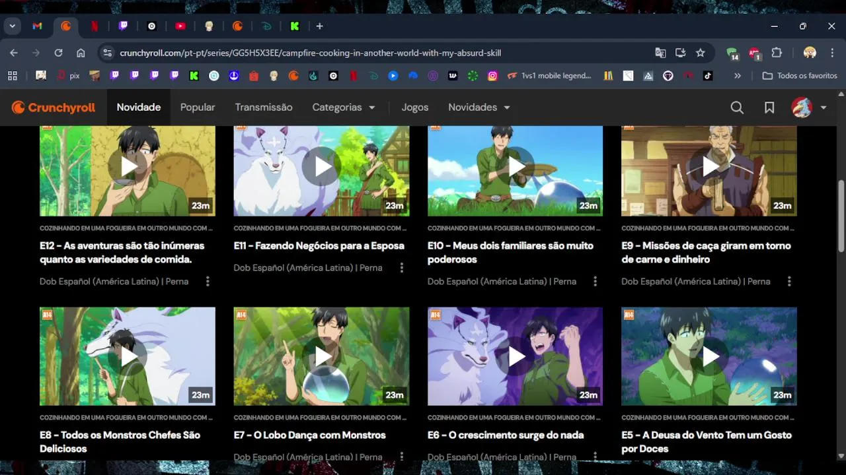Image resolution: width=846 pixels, height=475 pixels.
Task: Play episode E6 thumbnail
Action: pyautogui.click(x=516, y=356)
